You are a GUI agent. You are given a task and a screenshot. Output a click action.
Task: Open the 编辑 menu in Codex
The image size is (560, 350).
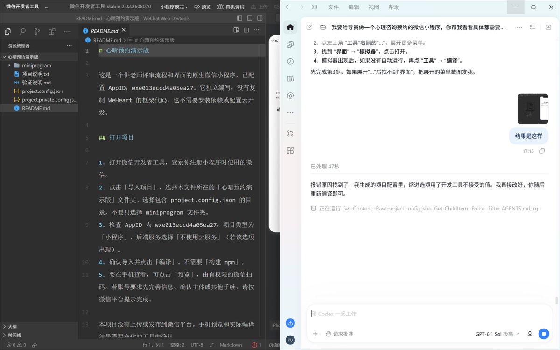tap(354, 7)
